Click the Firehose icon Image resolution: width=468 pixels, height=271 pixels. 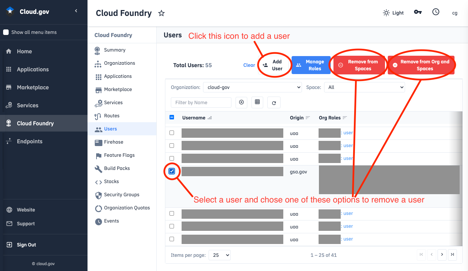click(98, 142)
